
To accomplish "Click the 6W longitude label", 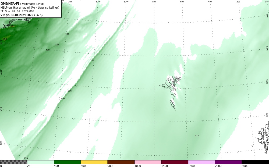I will pyautogui.click(x=182, y=2).
